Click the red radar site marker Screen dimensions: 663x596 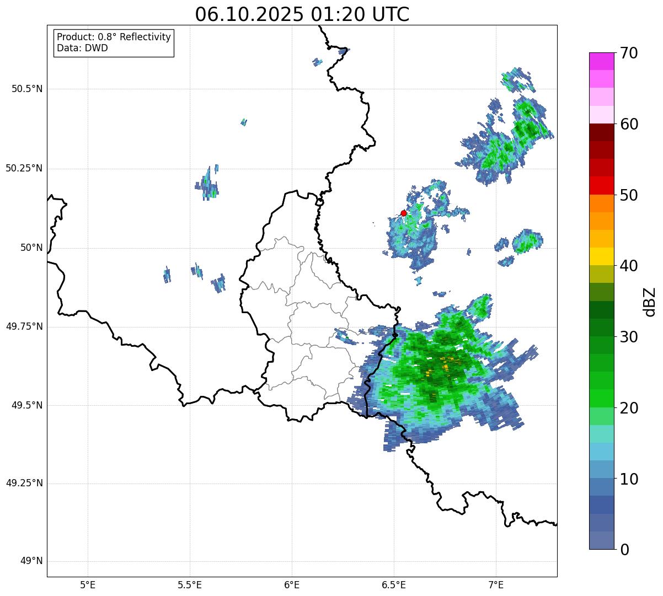click(403, 213)
